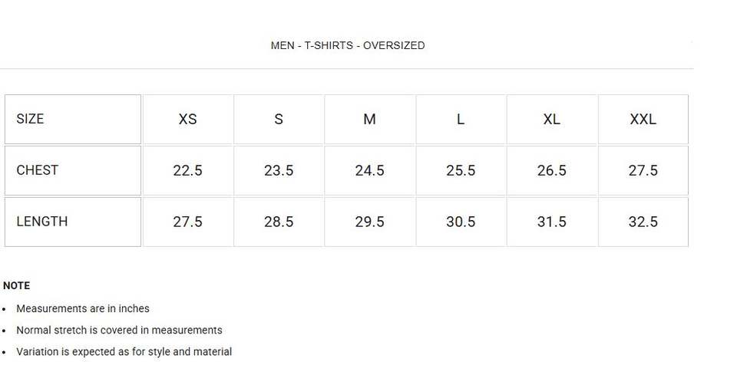The height and width of the screenshot is (365, 737).
Task: Click the bold NOTE label
Action: (x=16, y=285)
